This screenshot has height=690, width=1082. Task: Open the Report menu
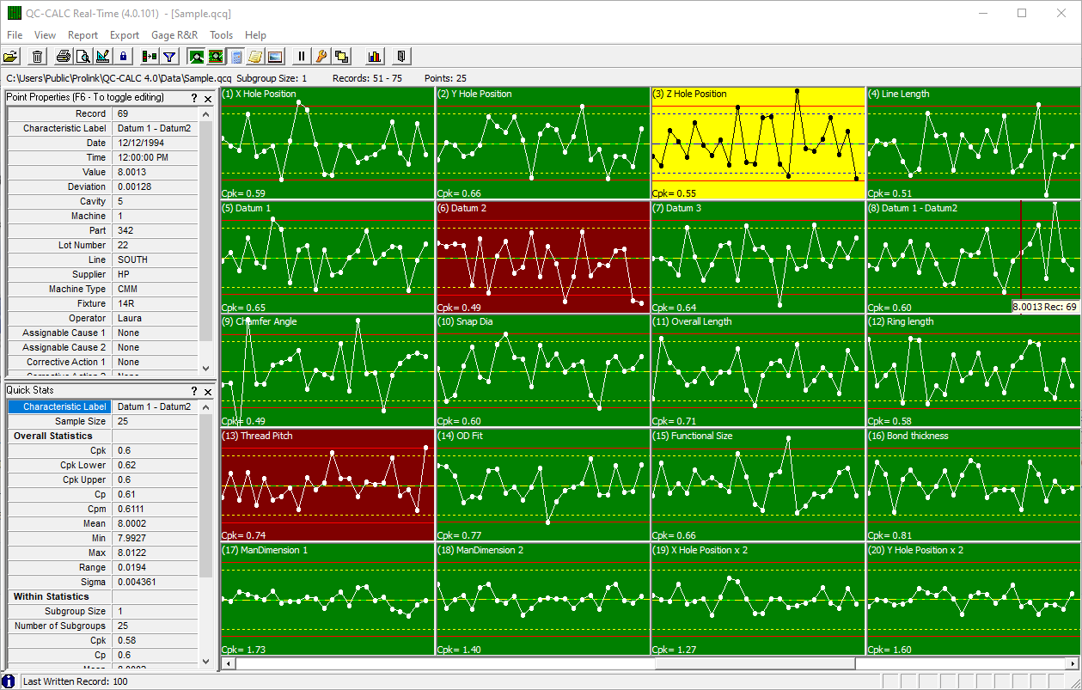83,35
